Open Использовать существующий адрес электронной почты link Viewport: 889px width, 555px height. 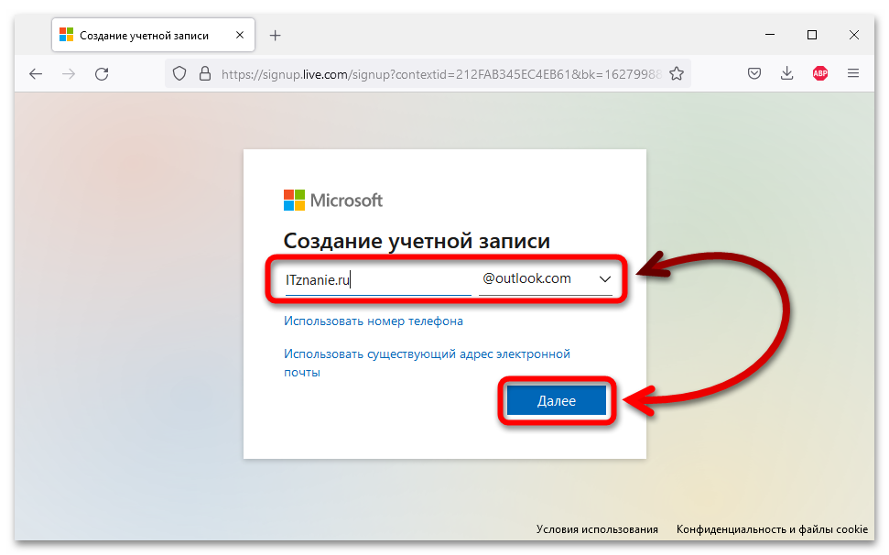coord(427,363)
